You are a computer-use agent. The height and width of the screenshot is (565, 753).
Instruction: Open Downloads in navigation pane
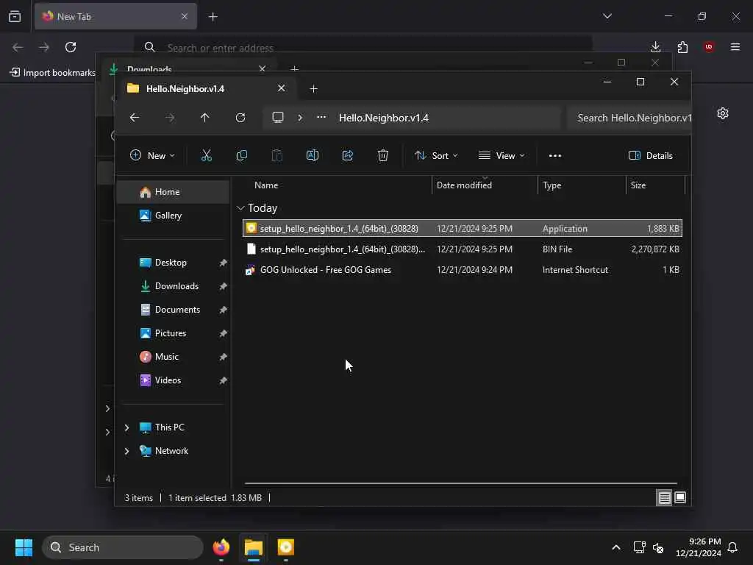pos(174,286)
